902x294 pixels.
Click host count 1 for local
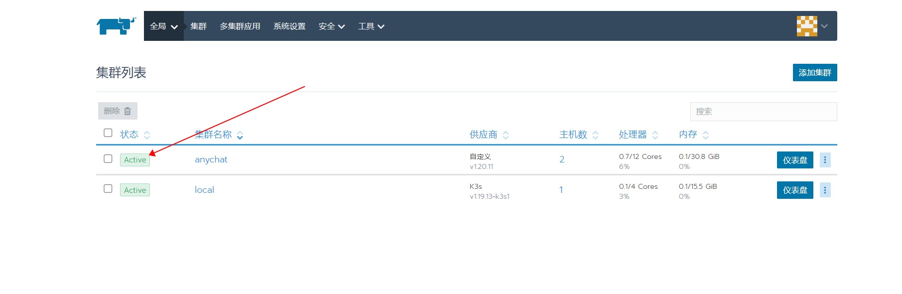pos(561,190)
